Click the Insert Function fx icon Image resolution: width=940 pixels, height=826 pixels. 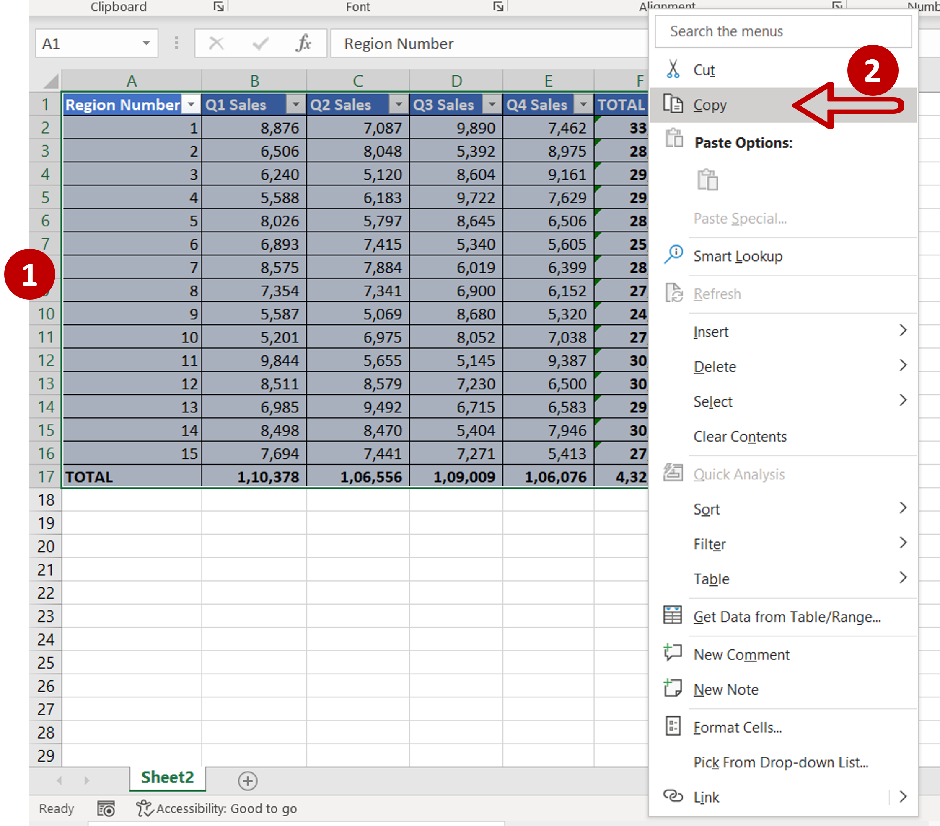303,44
